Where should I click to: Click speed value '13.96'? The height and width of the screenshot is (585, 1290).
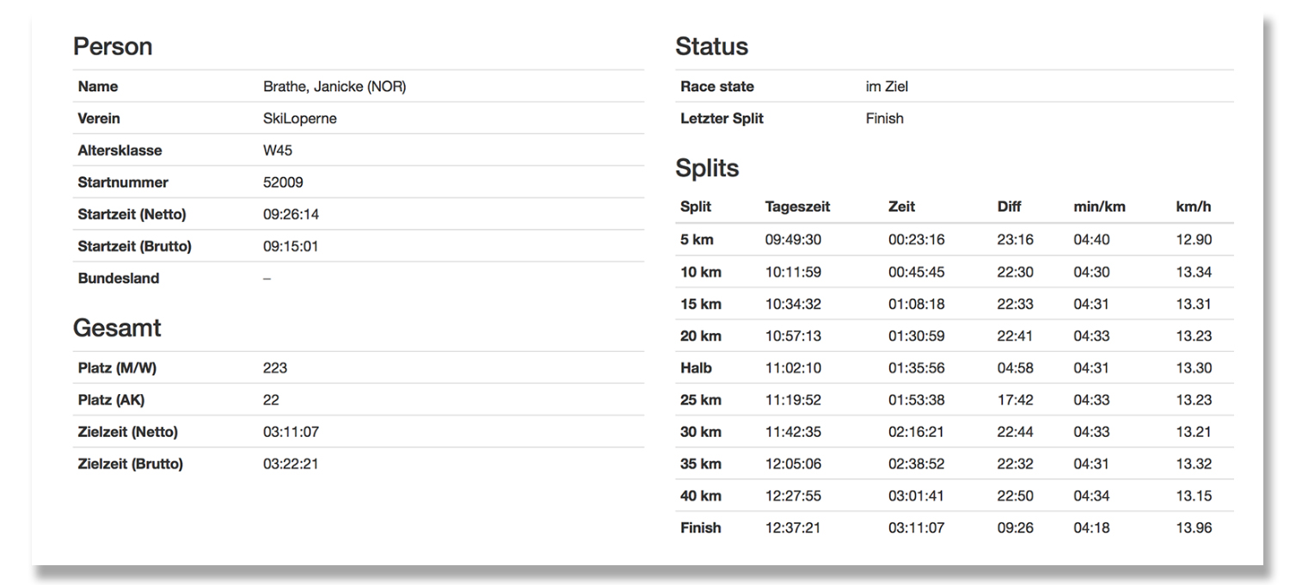[1194, 527]
